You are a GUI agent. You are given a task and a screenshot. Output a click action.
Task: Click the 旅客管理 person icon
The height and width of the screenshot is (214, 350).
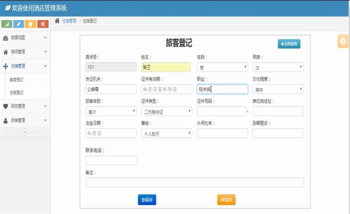pos(5,121)
